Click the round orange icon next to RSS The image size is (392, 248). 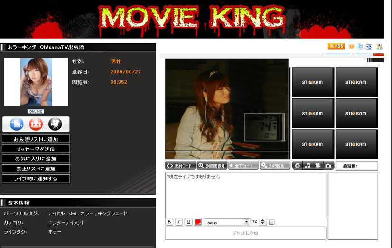352,46
